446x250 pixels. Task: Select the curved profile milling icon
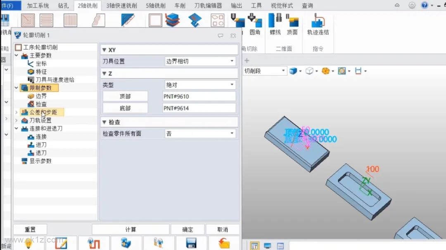click(98, 21)
